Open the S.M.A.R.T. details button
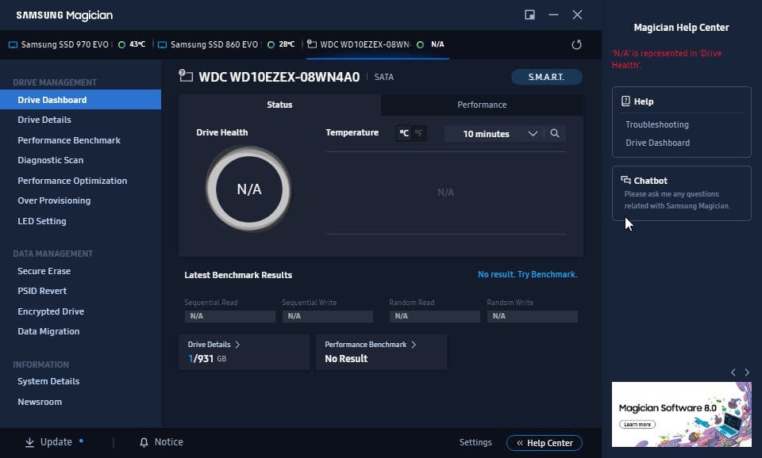This screenshot has width=762, height=458. click(x=546, y=77)
